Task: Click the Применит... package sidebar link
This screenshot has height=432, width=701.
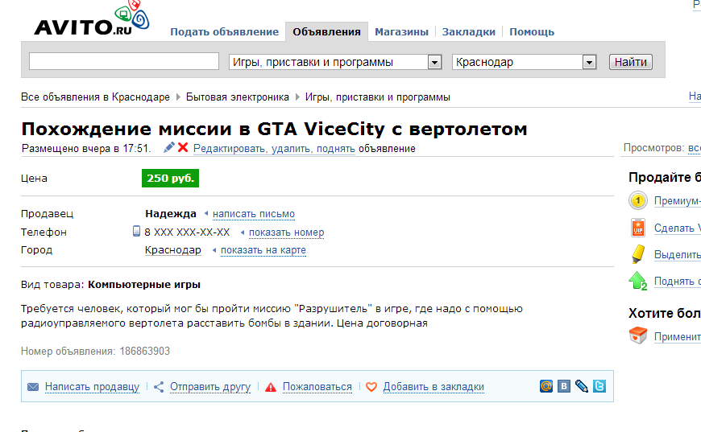Action: tap(678, 337)
